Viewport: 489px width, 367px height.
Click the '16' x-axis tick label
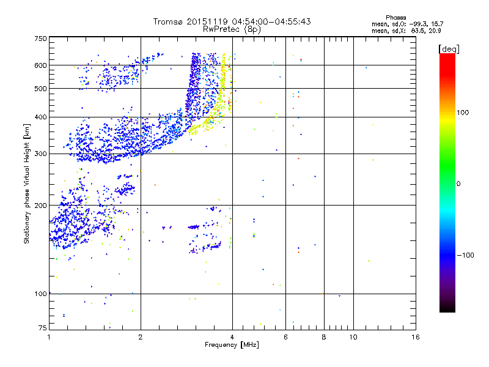pos(416,337)
